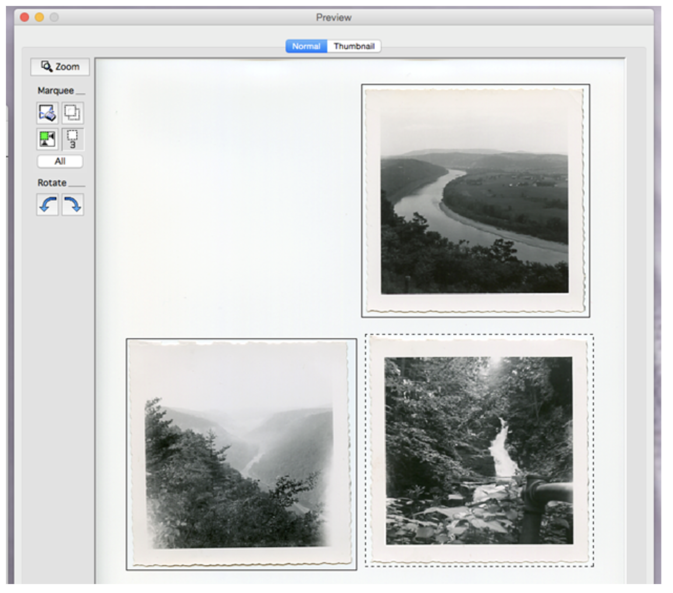The width and height of the screenshot is (673, 593).
Task: Select the waterfall photo marquee
Action: 480,450
